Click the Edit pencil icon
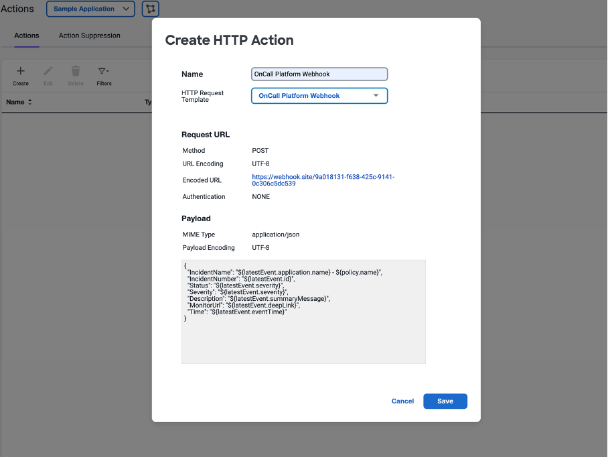 coord(48,71)
